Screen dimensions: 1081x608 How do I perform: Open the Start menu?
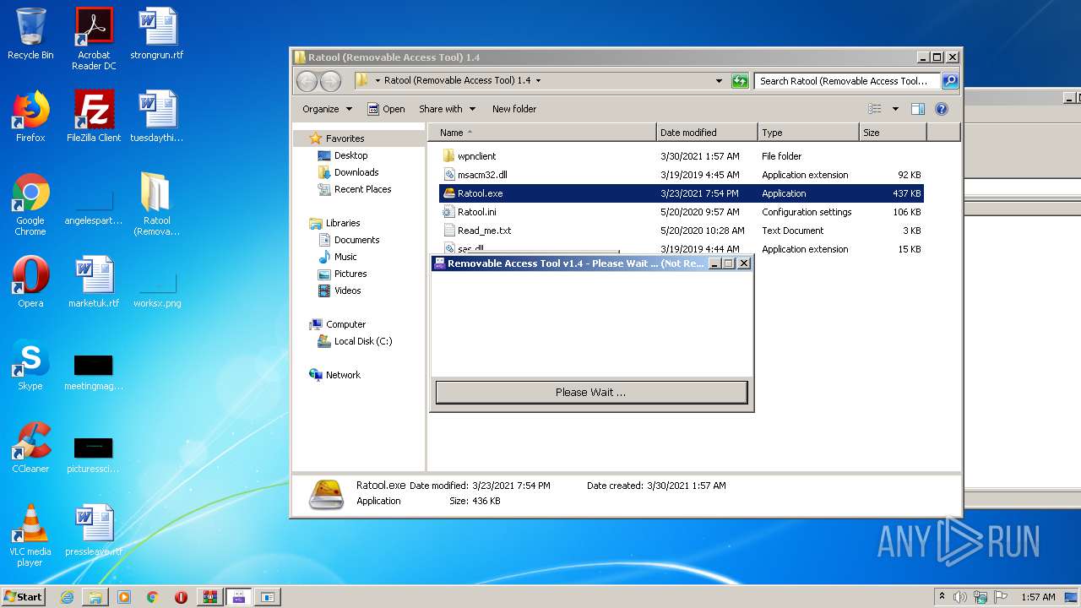23,597
